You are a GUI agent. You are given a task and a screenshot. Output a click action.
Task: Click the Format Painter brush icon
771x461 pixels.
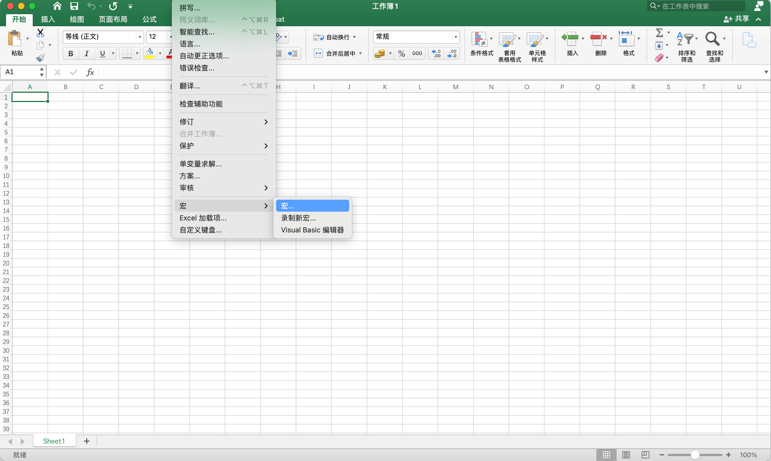(x=40, y=58)
